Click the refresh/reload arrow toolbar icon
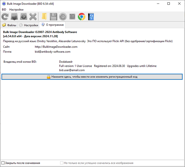This screenshot has height=167, width=185. (x=5, y=17)
